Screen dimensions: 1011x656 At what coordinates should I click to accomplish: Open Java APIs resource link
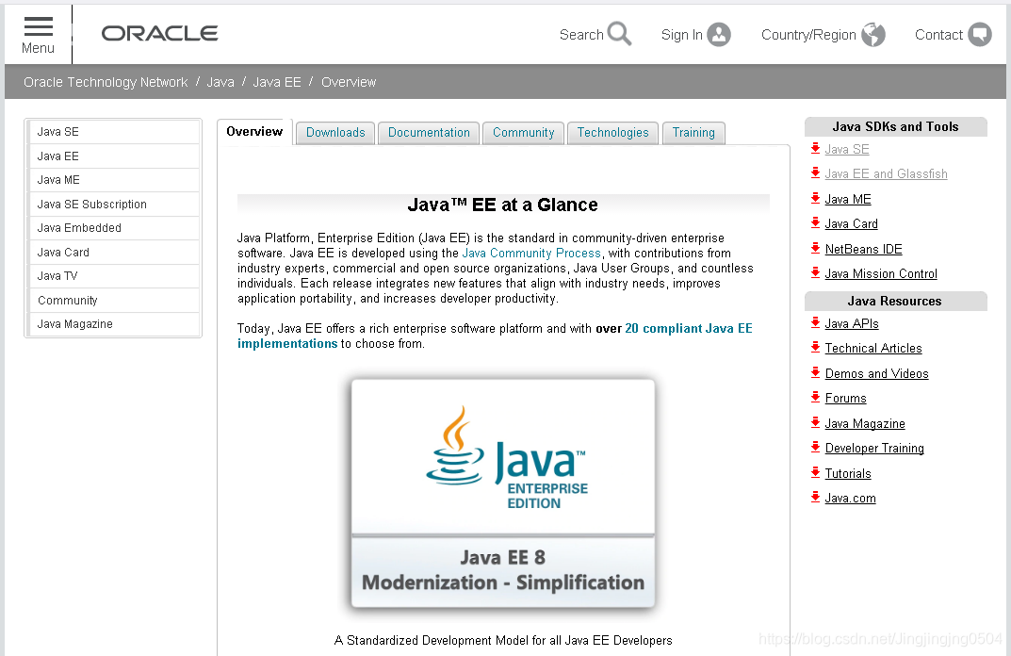pos(852,324)
